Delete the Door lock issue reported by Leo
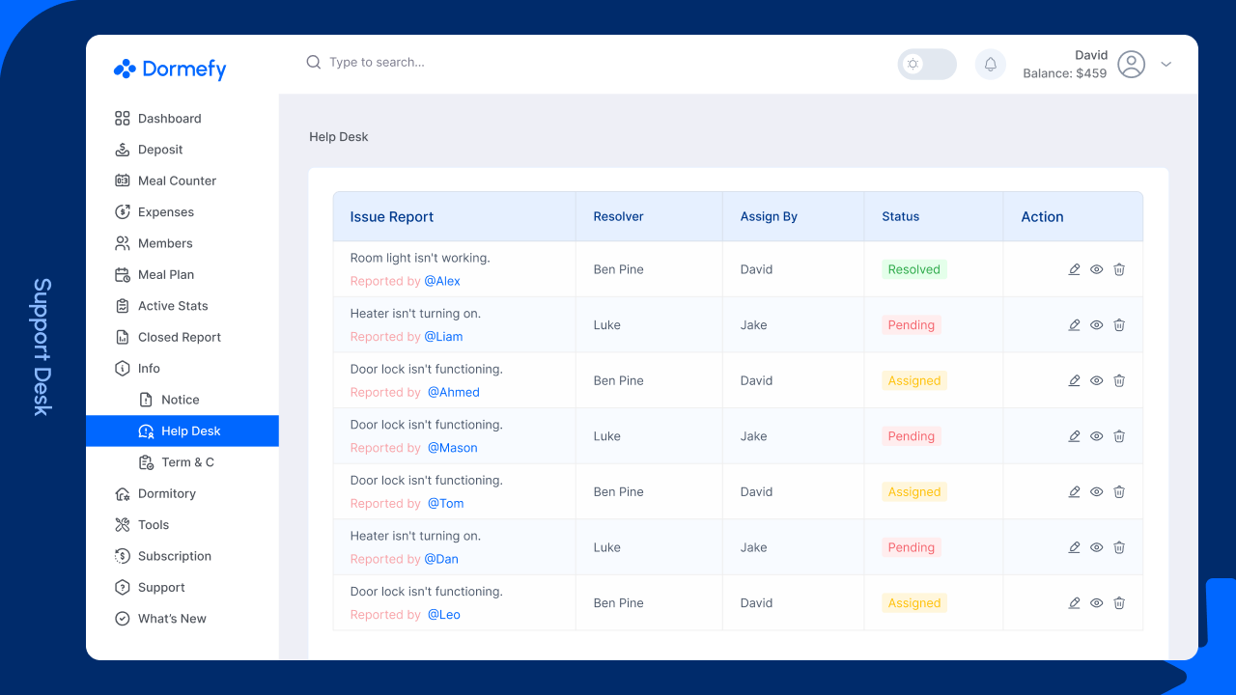This screenshot has width=1236, height=695. click(x=1119, y=603)
